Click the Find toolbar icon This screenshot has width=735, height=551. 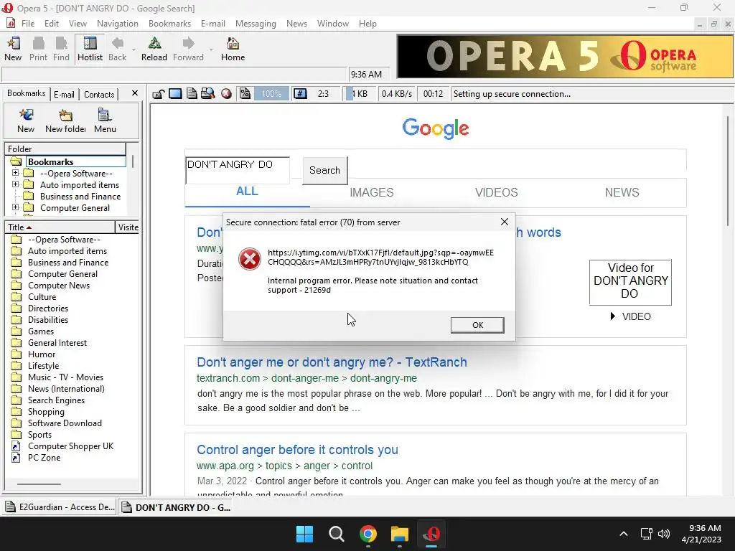61,50
